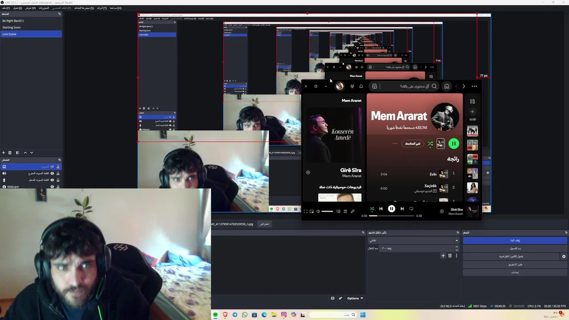569x320 pixels.
Task: Select the Starting Soon scene
Action: point(31,27)
